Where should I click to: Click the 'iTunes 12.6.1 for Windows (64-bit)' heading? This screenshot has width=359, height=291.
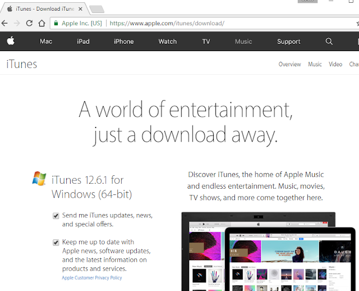(91, 187)
